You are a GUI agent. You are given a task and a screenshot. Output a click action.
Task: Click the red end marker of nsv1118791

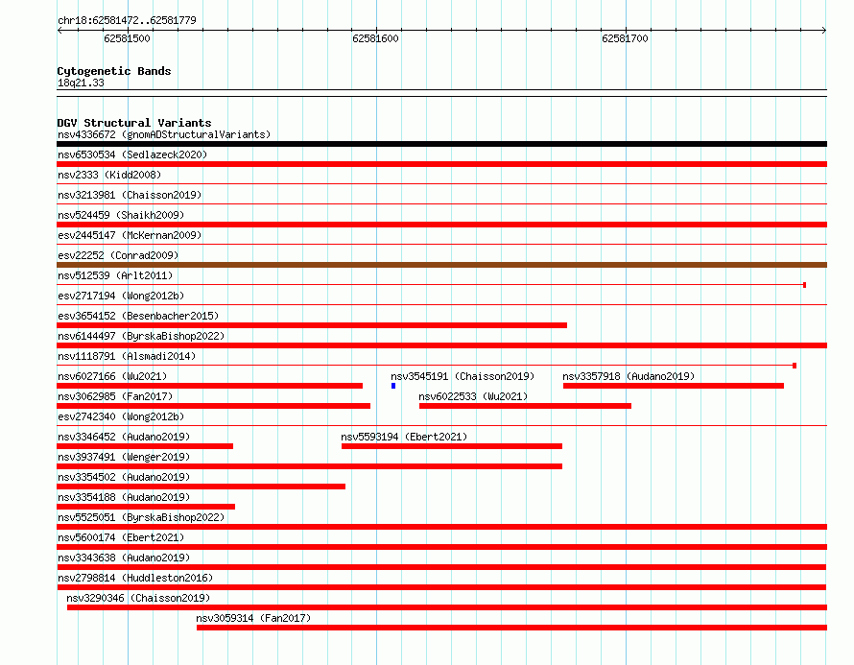point(795,366)
